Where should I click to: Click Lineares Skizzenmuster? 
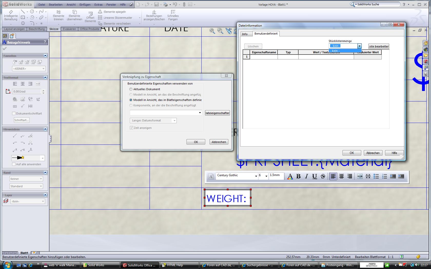click(115, 18)
